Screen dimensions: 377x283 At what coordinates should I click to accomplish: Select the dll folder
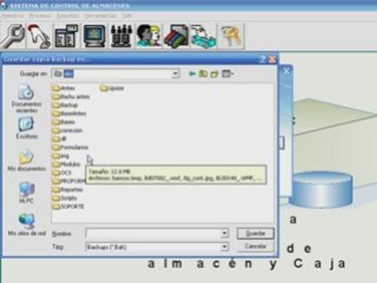60,139
